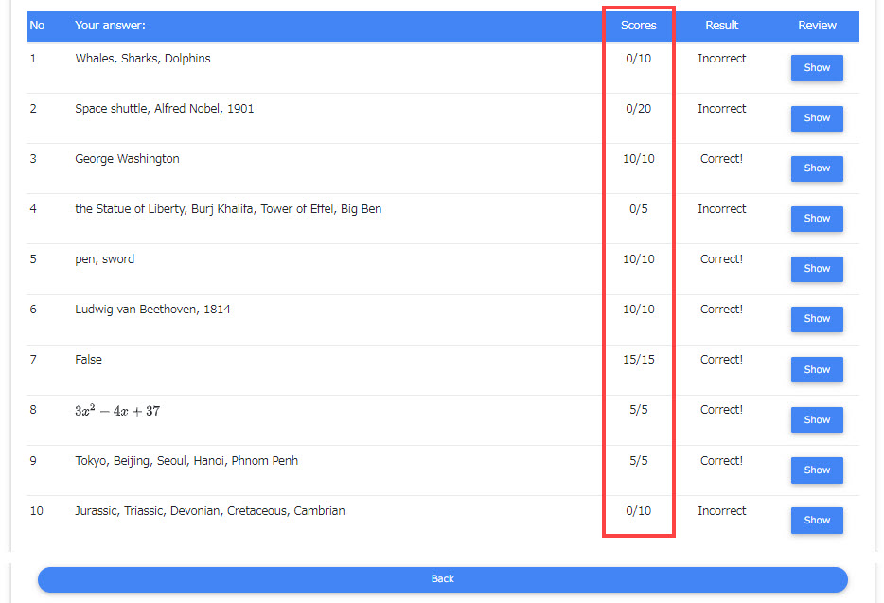
Task: Open review for the Jurassic, Triassic answer
Action: (x=816, y=521)
